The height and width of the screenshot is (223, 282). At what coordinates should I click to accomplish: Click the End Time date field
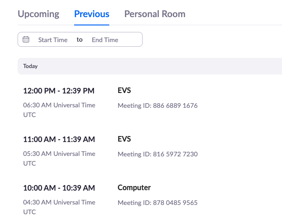coord(105,40)
